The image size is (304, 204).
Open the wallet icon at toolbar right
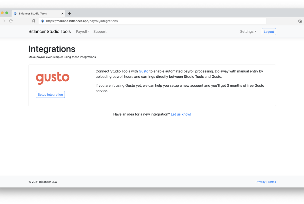300,21
